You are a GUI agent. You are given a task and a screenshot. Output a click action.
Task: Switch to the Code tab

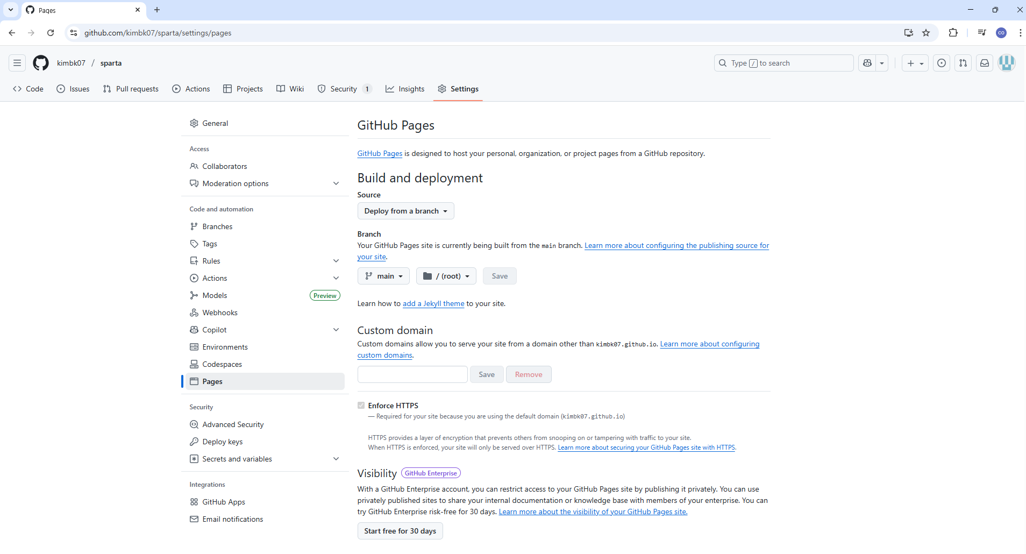[x=28, y=89]
